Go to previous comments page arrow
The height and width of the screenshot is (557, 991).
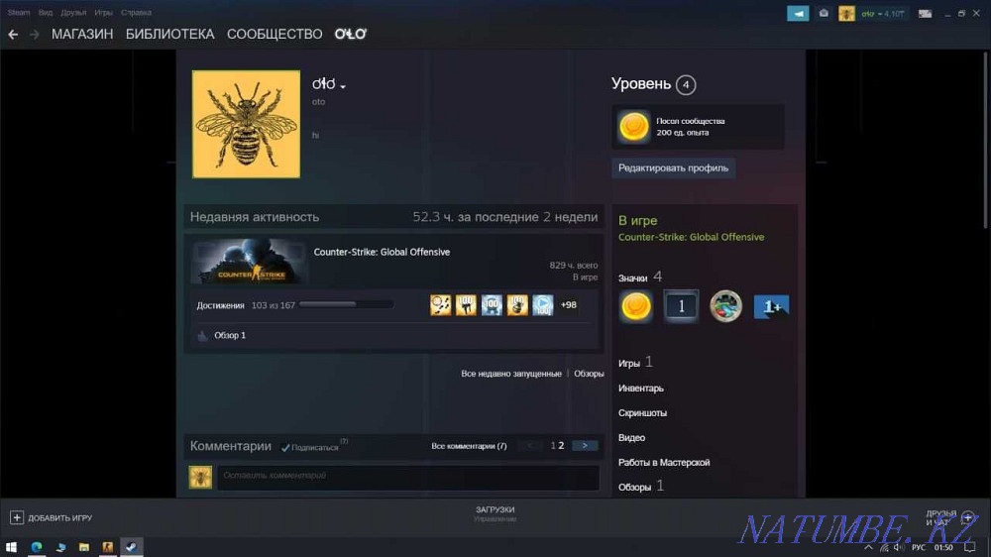(529, 446)
